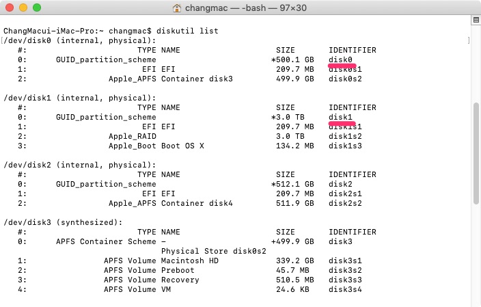Click the '*3.0 TB' size value
Screen dimensions: 481x307
tap(288, 117)
